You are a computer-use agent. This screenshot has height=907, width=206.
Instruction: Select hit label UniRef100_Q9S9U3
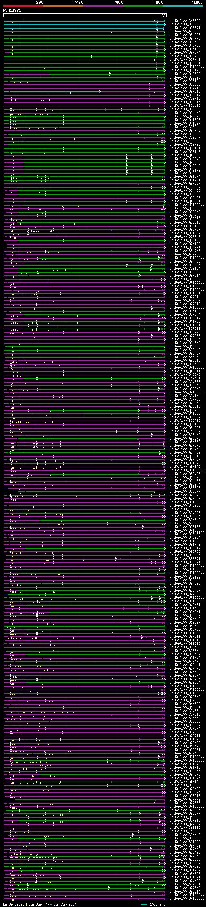point(185,208)
